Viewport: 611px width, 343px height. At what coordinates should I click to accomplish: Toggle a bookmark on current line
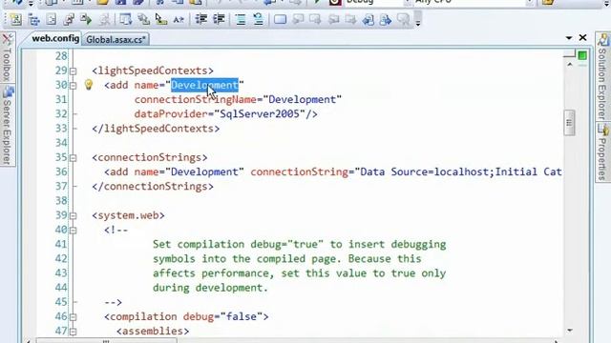pyautogui.click(x=280, y=19)
